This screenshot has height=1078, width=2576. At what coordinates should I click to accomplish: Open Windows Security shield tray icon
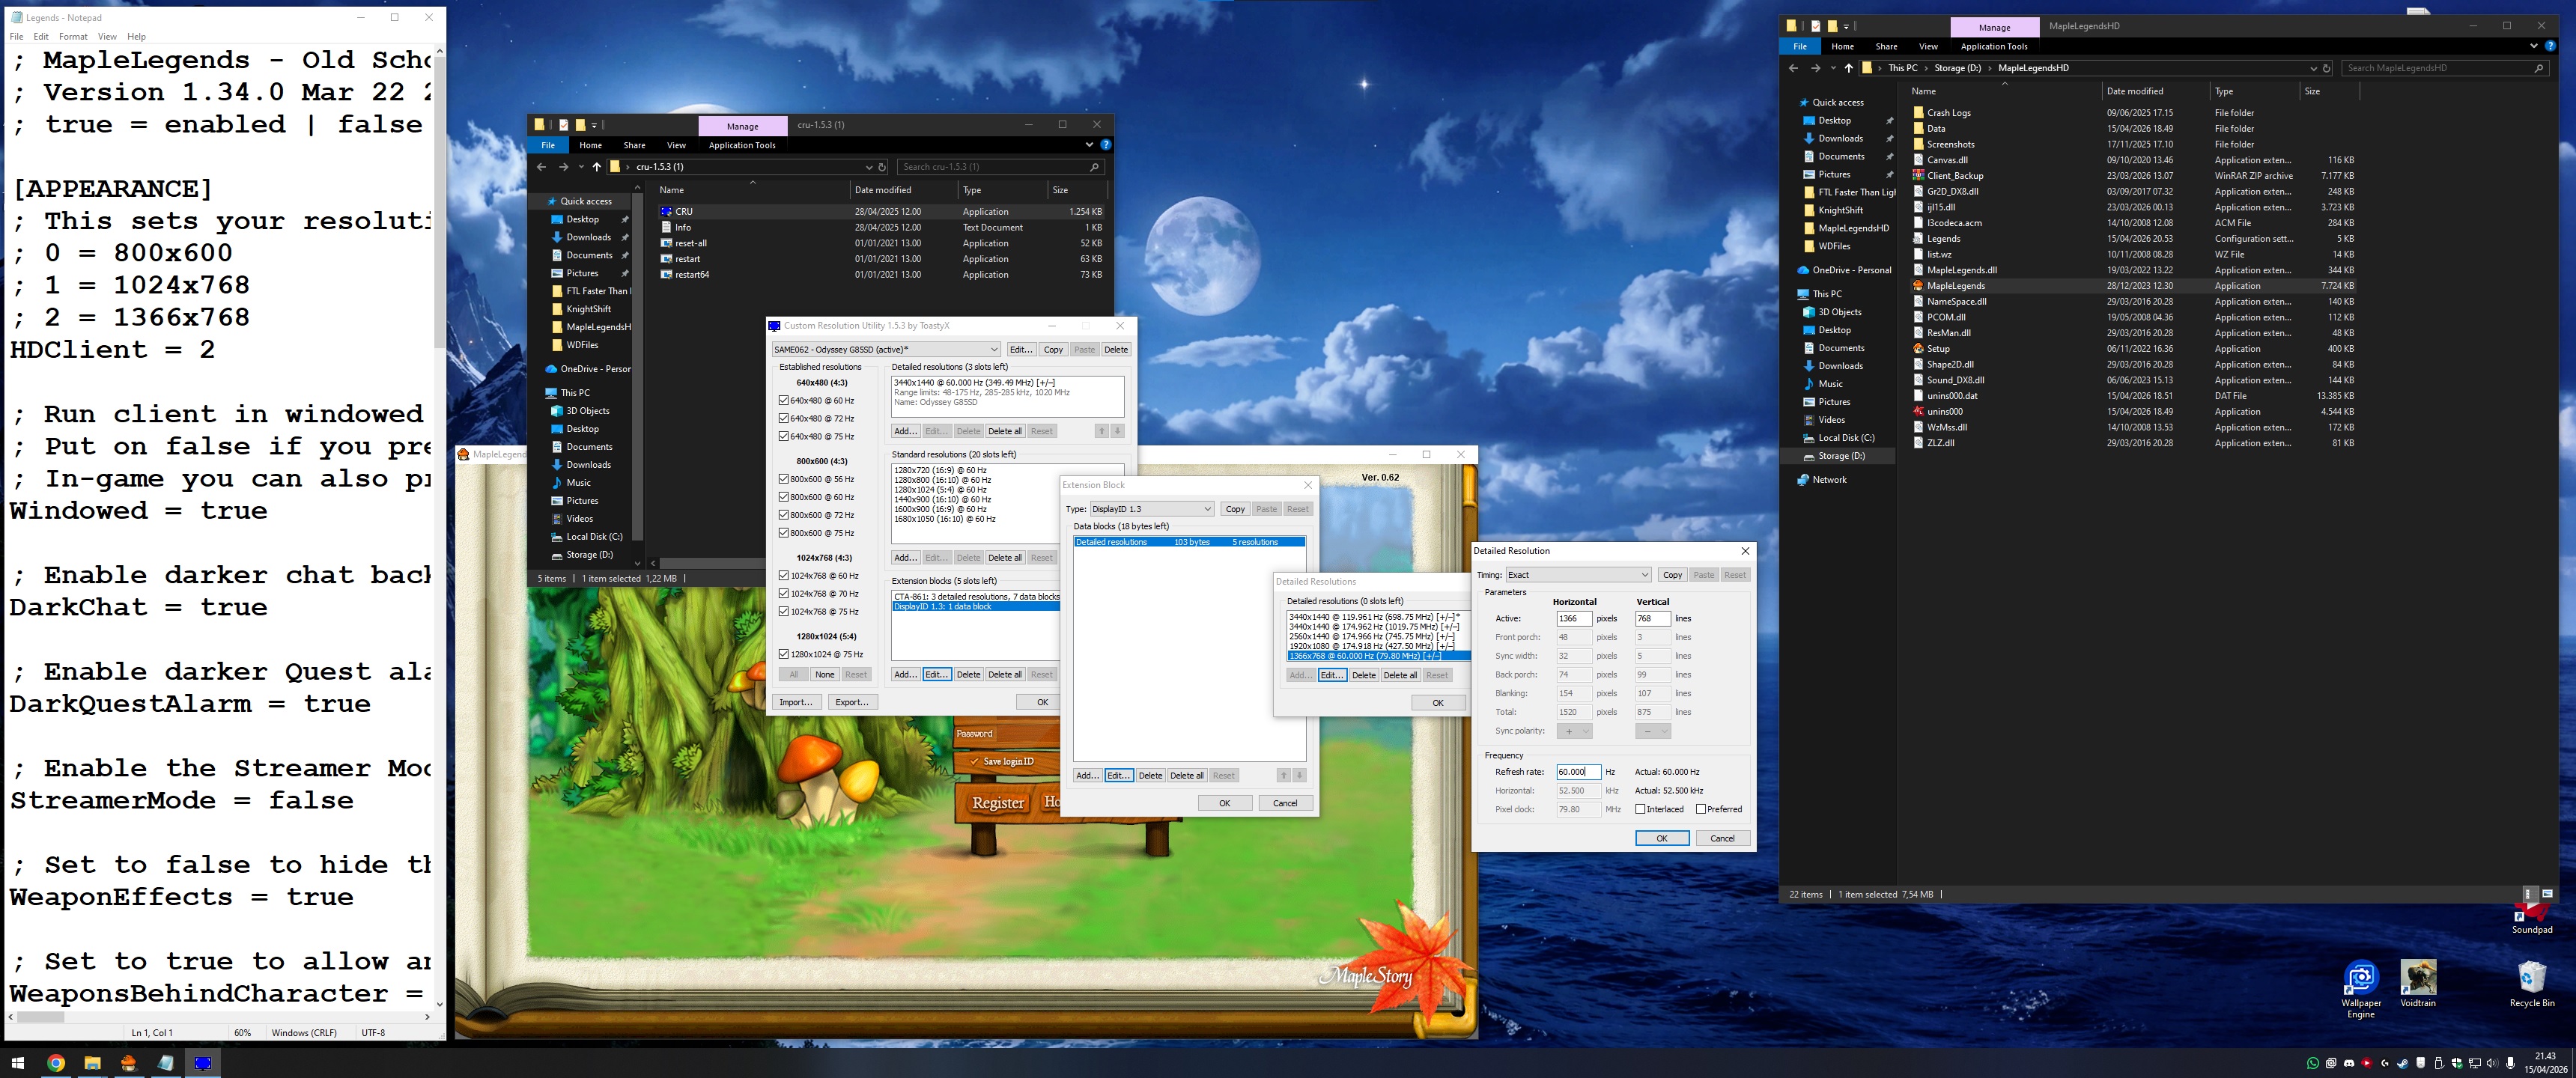point(2457,1064)
